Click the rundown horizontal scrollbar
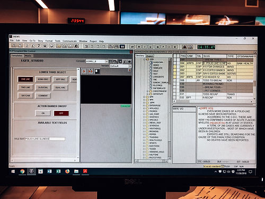This screenshot has width=265, height=199. (213, 101)
